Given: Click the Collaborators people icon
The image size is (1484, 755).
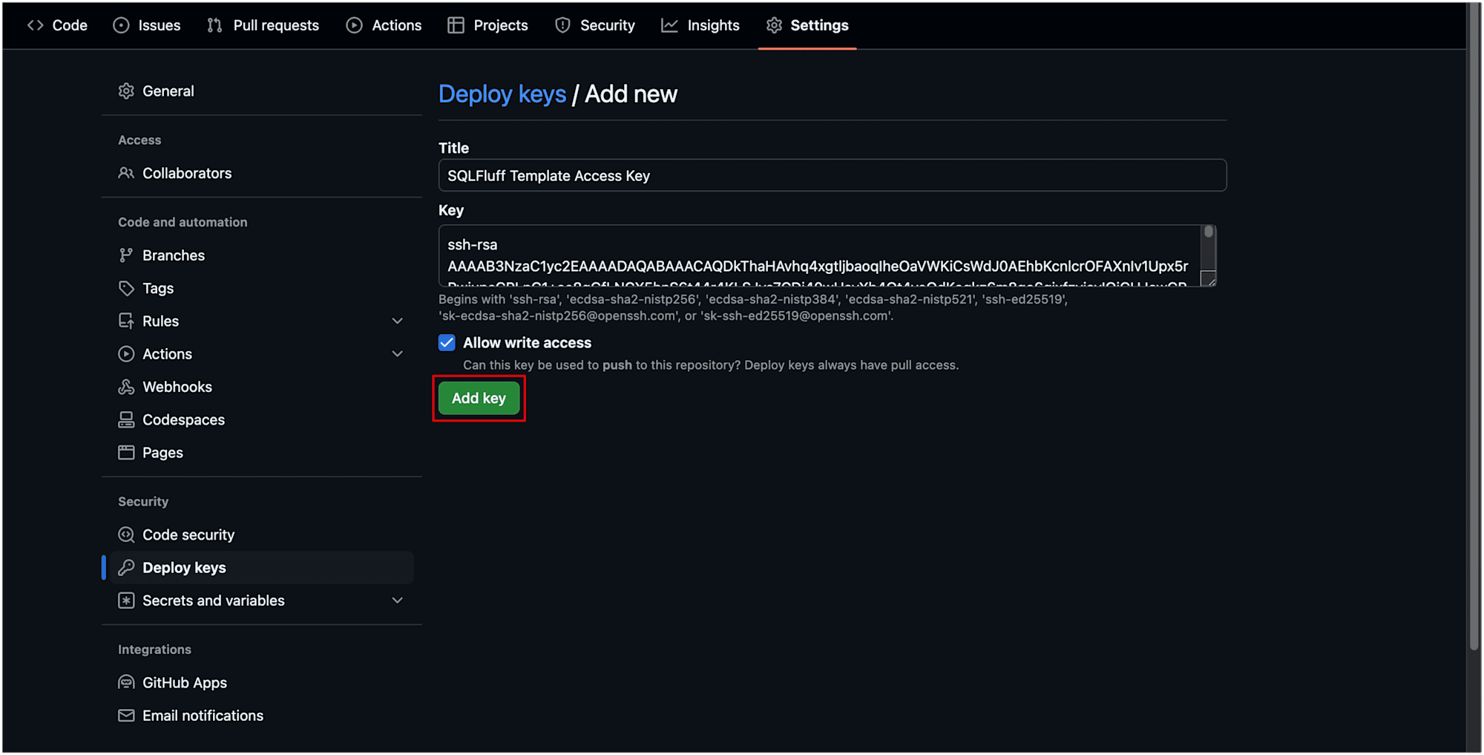Looking at the screenshot, I should [126, 173].
